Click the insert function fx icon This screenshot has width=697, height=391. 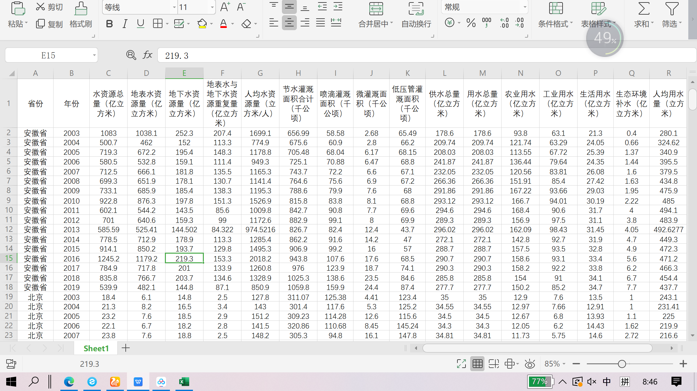[147, 55]
